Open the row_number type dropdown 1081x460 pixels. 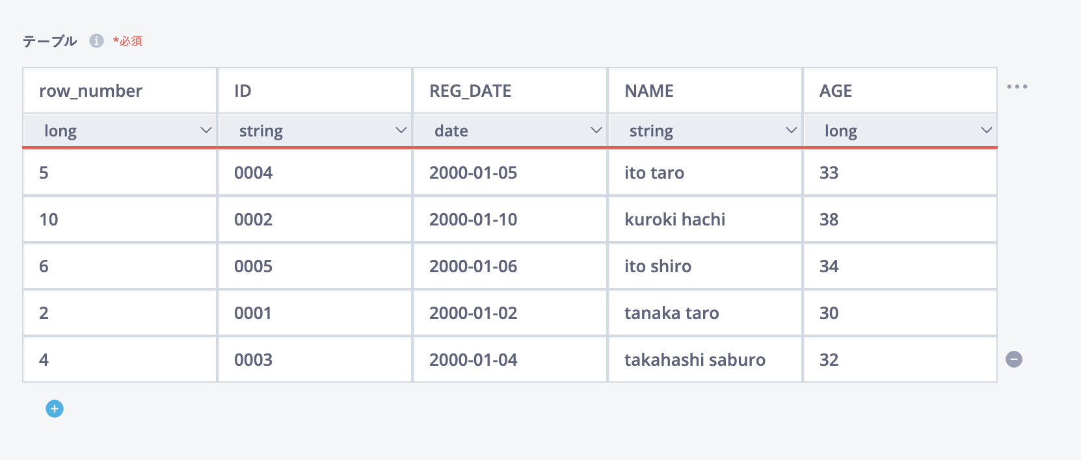(120, 131)
